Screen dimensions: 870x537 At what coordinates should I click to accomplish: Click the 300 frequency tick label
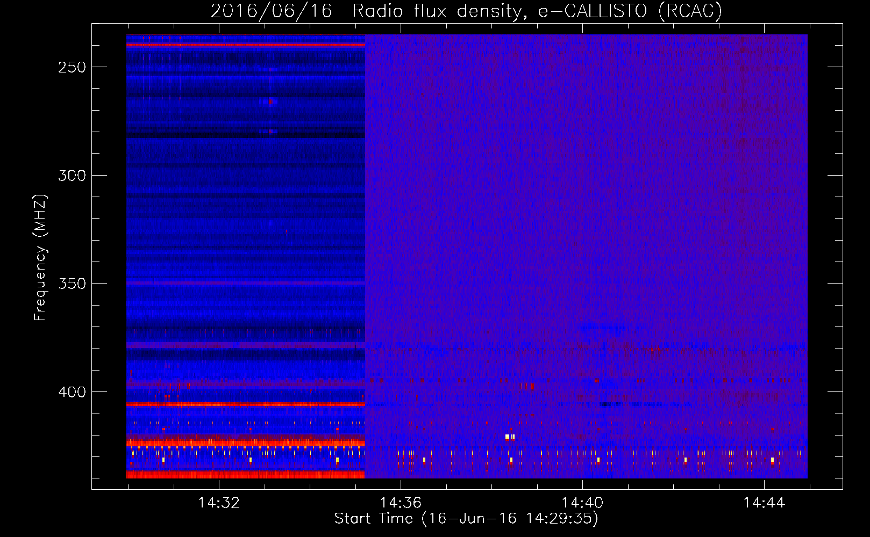point(72,176)
